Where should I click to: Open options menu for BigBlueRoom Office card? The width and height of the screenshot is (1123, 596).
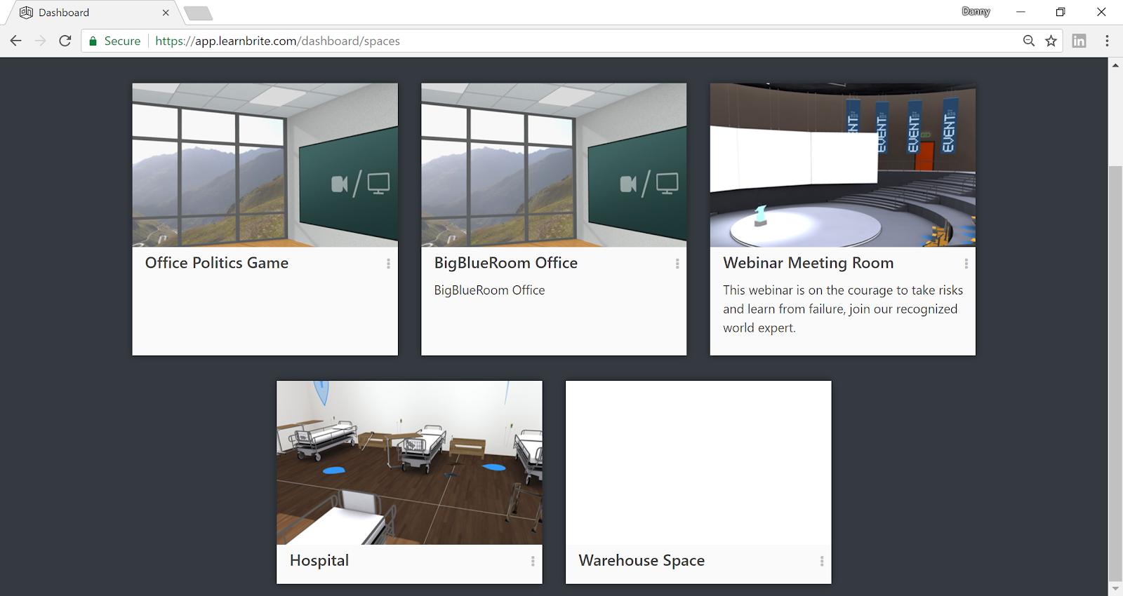(677, 264)
